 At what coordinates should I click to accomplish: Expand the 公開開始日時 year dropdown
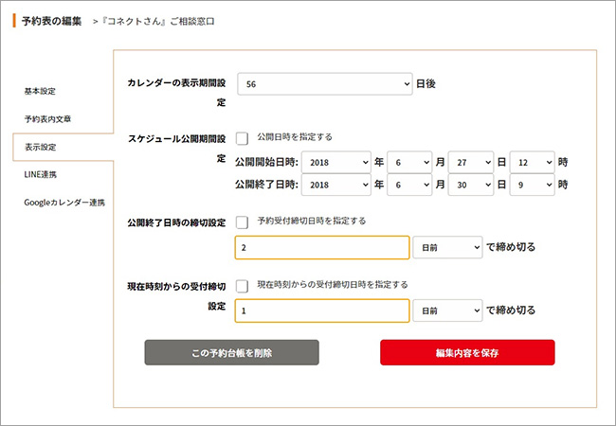(335, 162)
